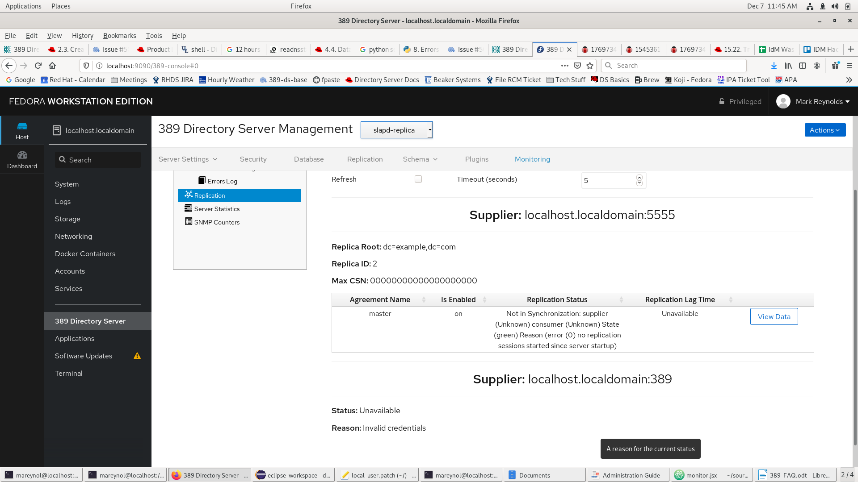Click the Privileged lock indicator
Screen dimensions: 858x482
coord(740,101)
